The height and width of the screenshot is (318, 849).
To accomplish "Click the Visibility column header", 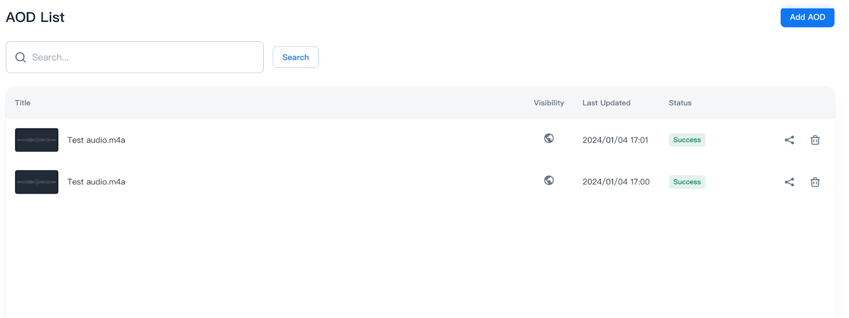I will [549, 103].
